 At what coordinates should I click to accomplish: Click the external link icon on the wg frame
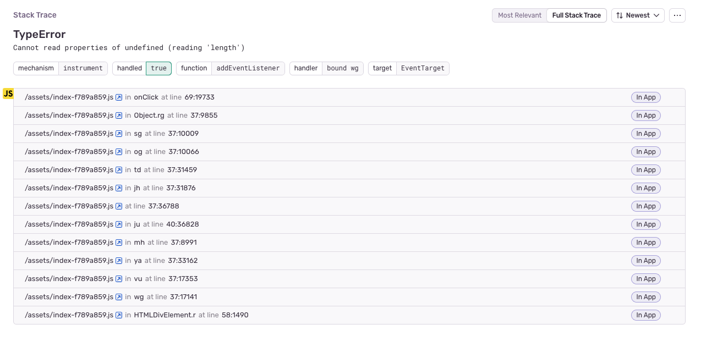click(119, 296)
